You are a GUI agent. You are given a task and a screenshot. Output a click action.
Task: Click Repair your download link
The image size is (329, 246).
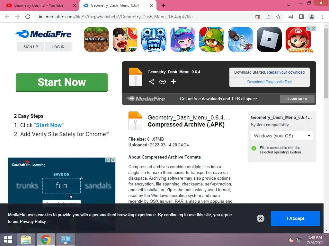tap(286, 72)
